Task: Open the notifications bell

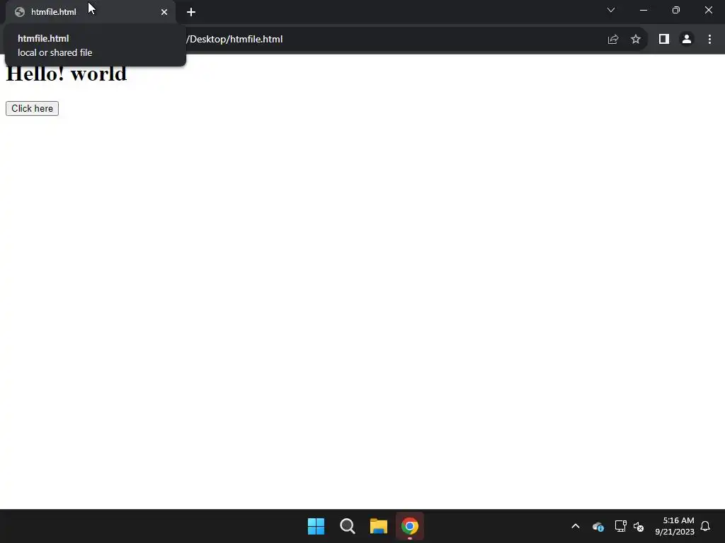Action: click(x=706, y=526)
